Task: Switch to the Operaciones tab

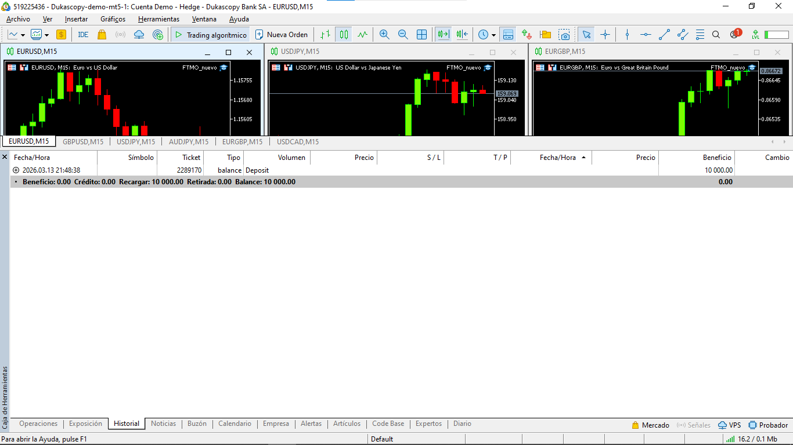Action: tap(38, 424)
